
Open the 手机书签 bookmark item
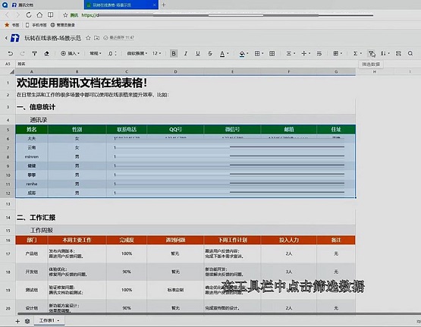[x=36, y=25]
